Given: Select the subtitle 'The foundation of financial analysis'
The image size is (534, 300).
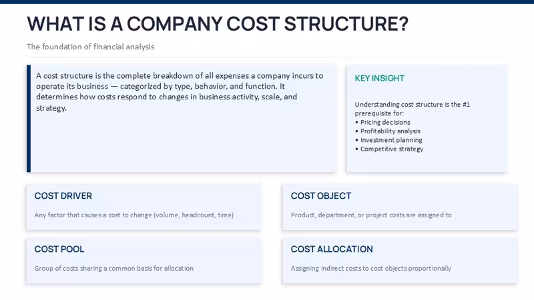Looking at the screenshot, I should click(91, 47).
